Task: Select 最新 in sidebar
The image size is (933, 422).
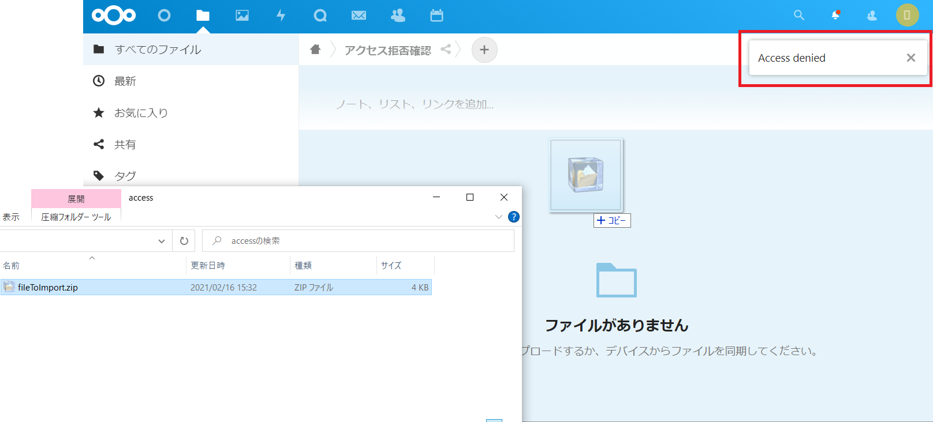Action: pyautogui.click(x=191, y=81)
